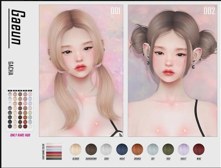Viewport: 221px width, 168px height.
Task: Select the light blue hair band bar
Action: pyautogui.click(x=54, y=150)
